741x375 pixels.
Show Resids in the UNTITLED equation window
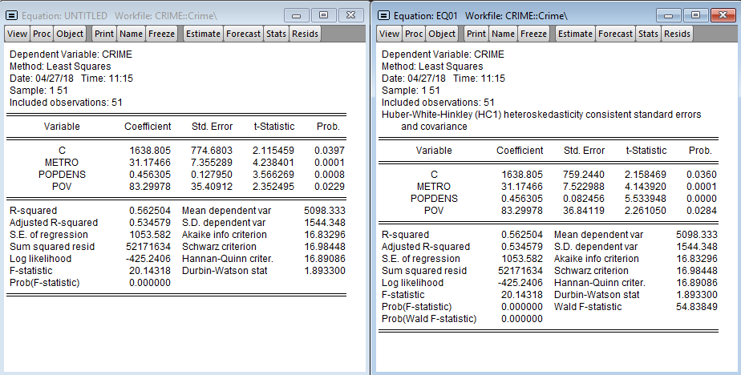(305, 34)
